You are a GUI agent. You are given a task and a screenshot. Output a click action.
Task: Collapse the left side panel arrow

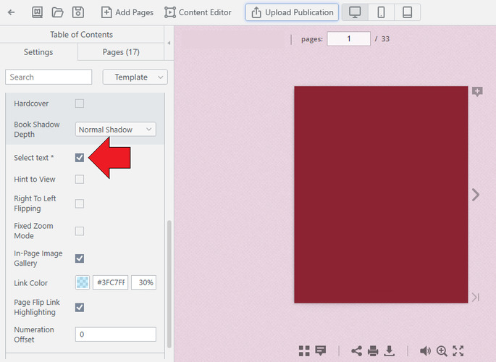(x=169, y=43)
